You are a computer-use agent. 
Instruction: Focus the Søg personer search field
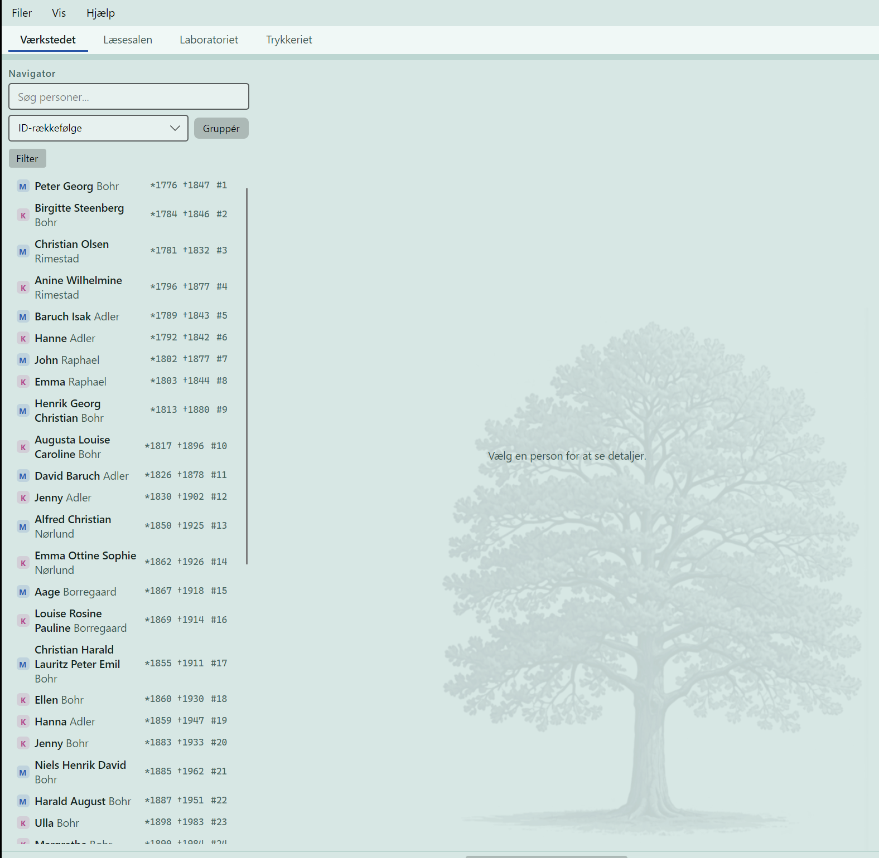click(x=129, y=96)
